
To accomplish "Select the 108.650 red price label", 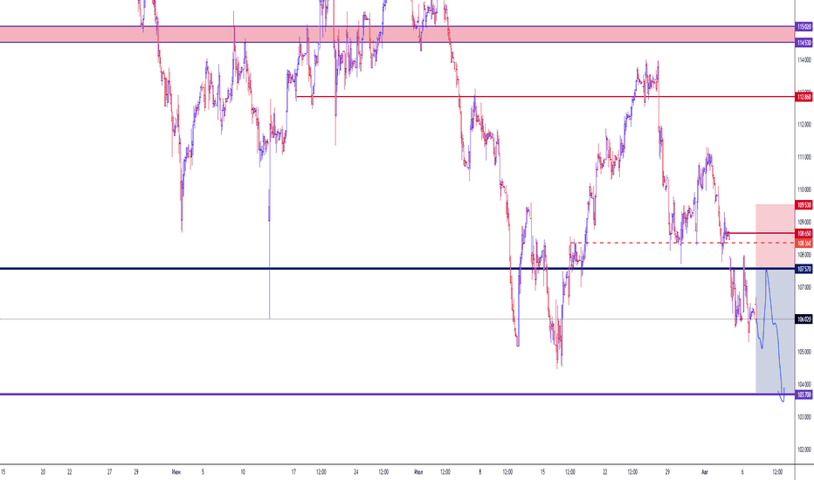I will [804, 234].
